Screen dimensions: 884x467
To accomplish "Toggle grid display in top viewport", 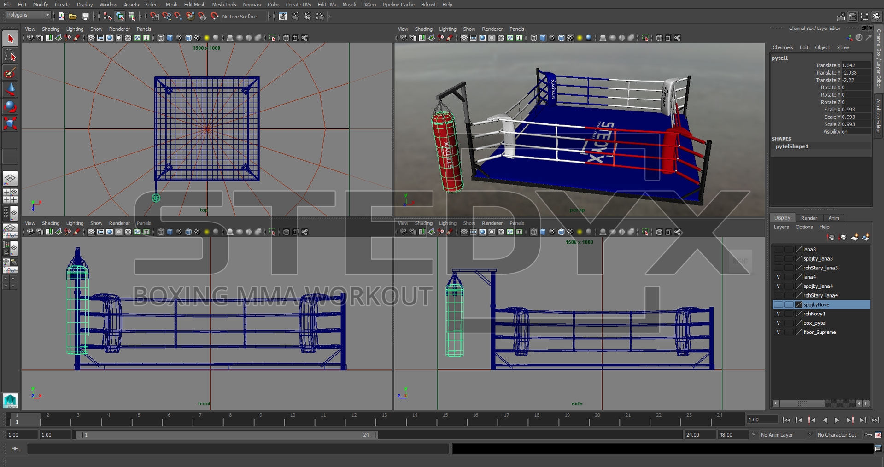I will tap(91, 38).
